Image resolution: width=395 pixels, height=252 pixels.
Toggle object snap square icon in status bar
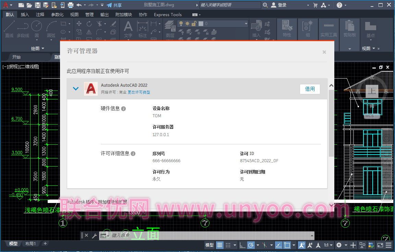pos(287,245)
